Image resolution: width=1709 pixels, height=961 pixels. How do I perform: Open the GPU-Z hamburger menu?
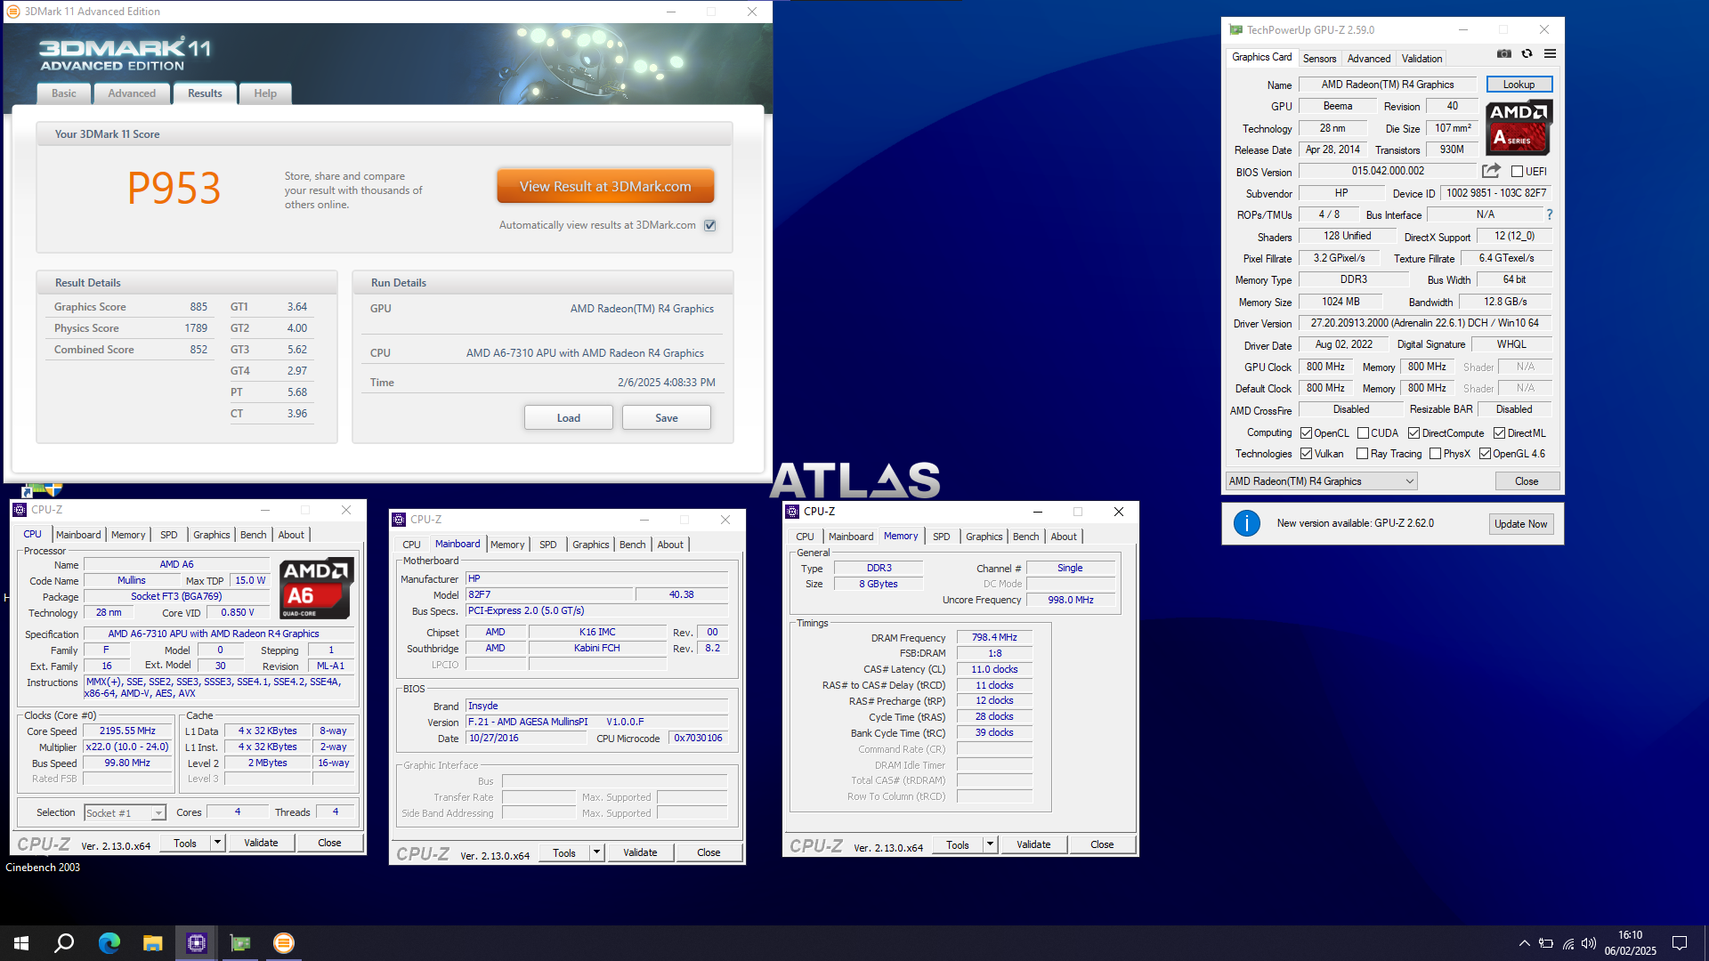coord(1550,54)
